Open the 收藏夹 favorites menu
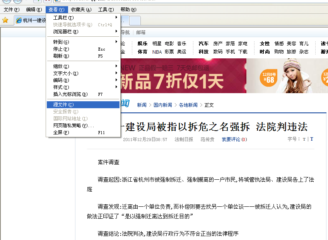The image size is (328, 240). 81,10
